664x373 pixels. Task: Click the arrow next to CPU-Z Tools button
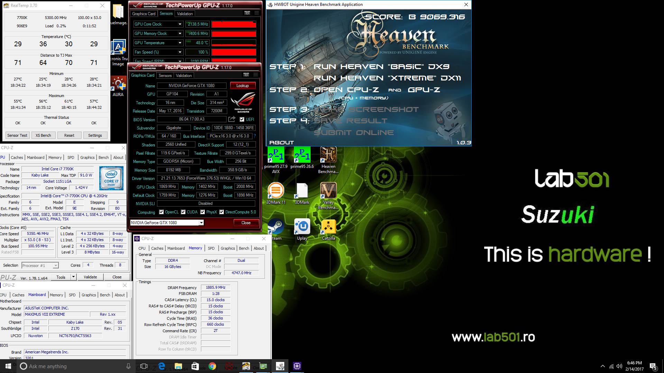pyautogui.click(x=73, y=277)
